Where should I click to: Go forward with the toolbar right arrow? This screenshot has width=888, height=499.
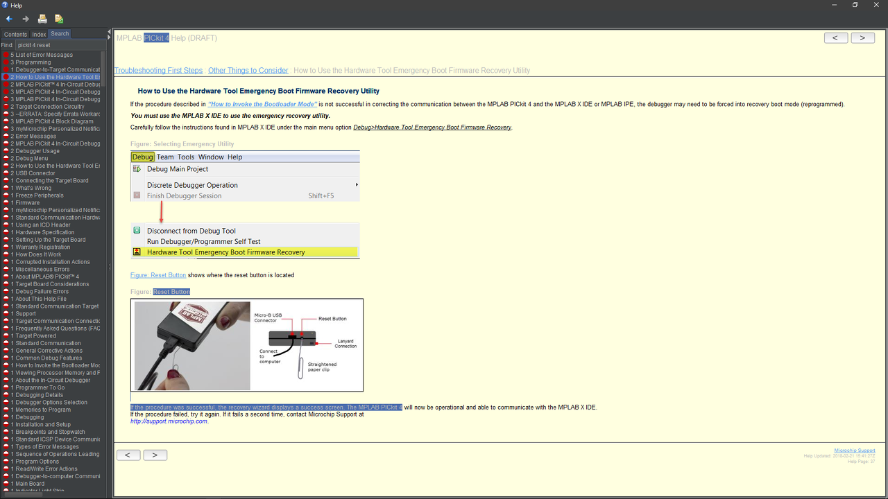[x=26, y=19]
